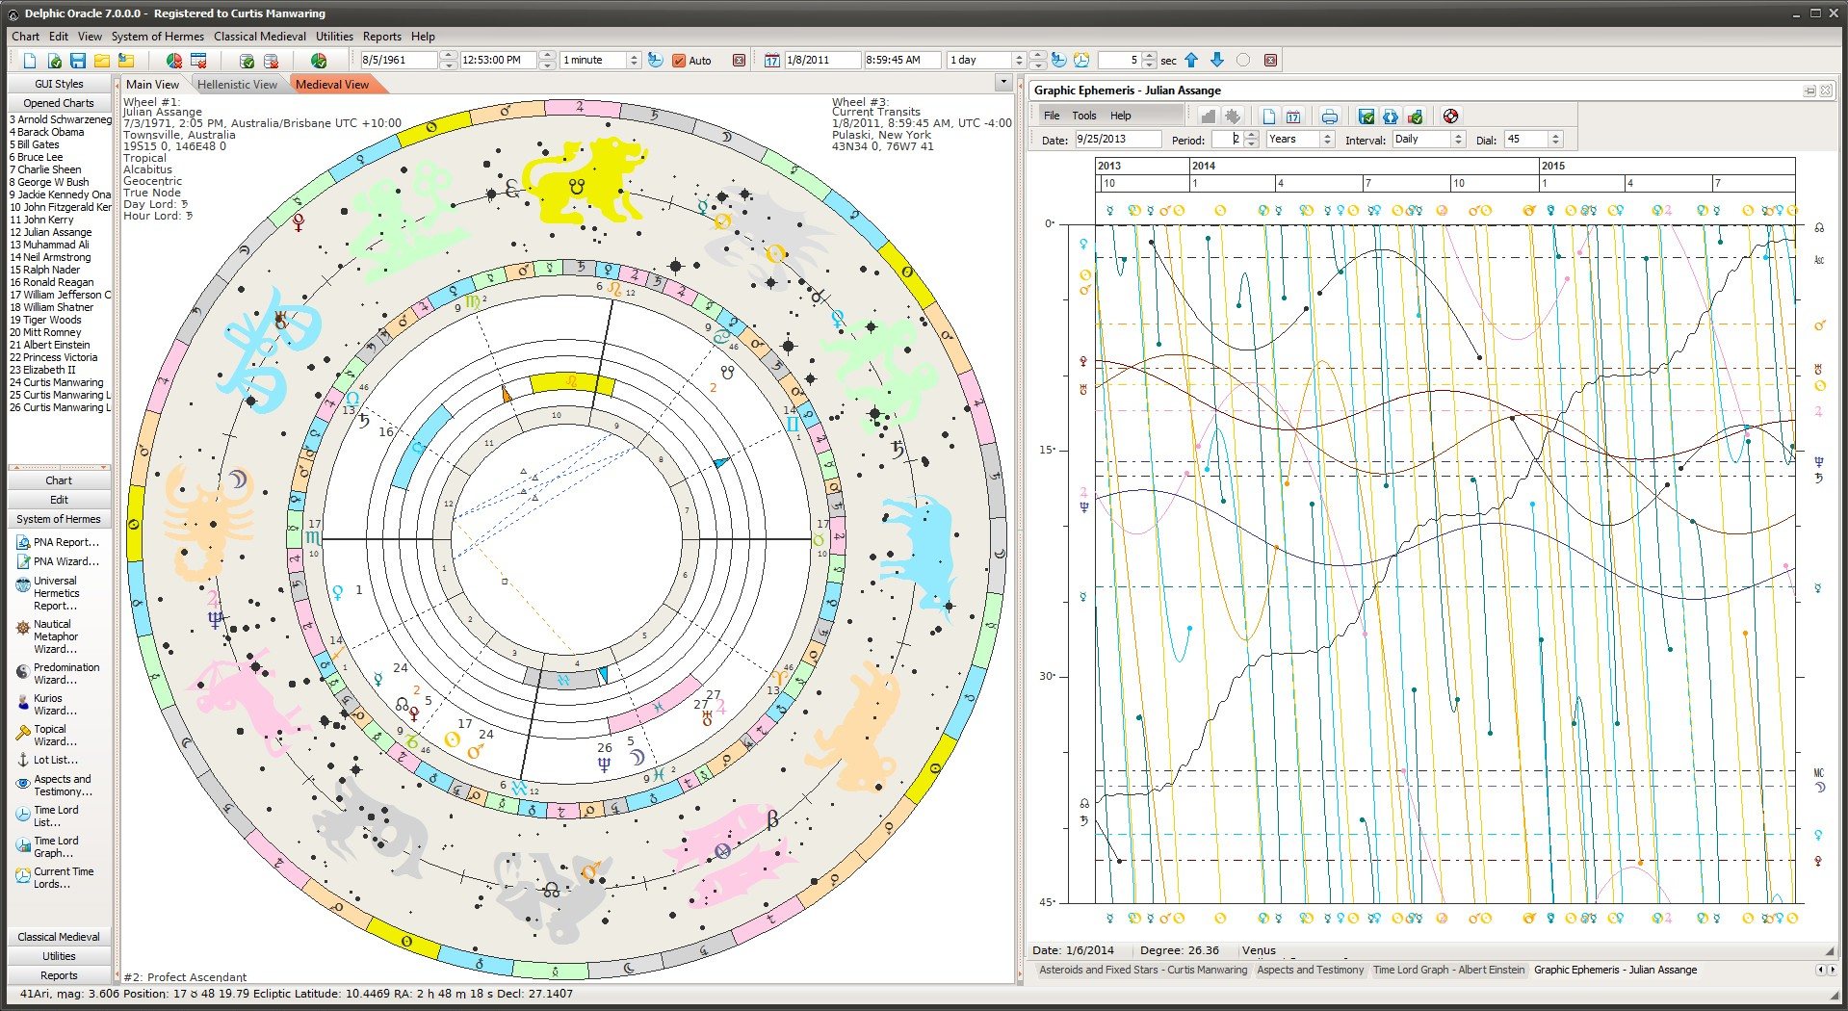This screenshot has width=1848, height=1011.
Task: Click the document with green check icon
Action: [54, 61]
